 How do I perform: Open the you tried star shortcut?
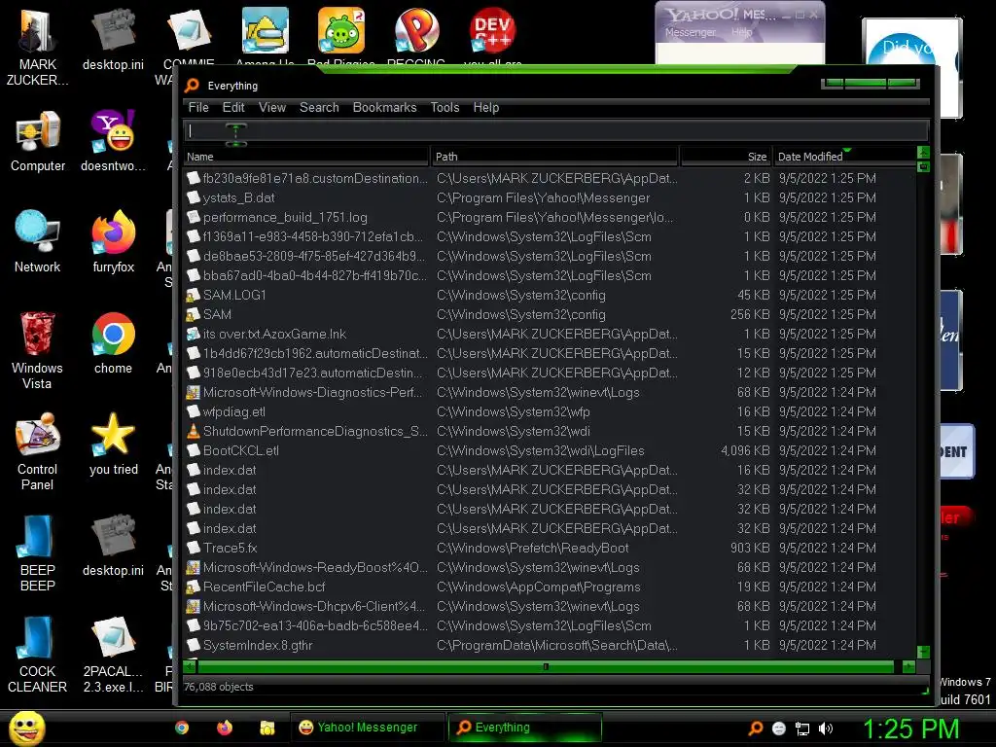coord(113,444)
